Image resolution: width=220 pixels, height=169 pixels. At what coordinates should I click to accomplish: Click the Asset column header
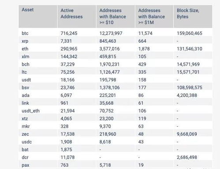click(x=28, y=10)
